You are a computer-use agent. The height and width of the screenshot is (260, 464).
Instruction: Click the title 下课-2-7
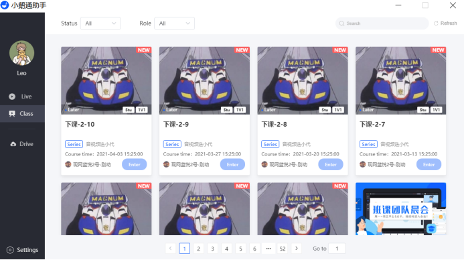coord(372,125)
